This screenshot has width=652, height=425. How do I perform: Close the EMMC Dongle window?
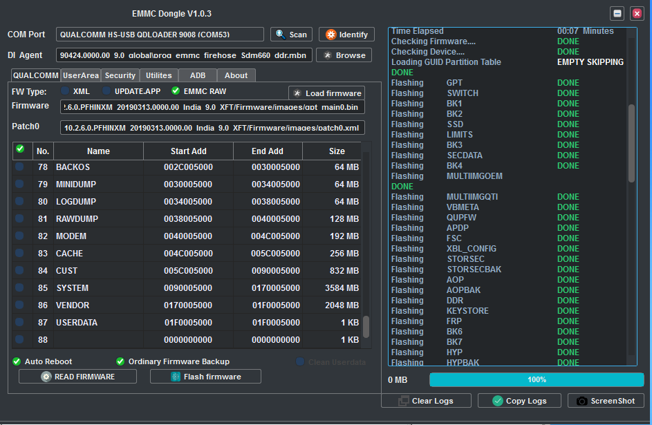(x=637, y=14)
